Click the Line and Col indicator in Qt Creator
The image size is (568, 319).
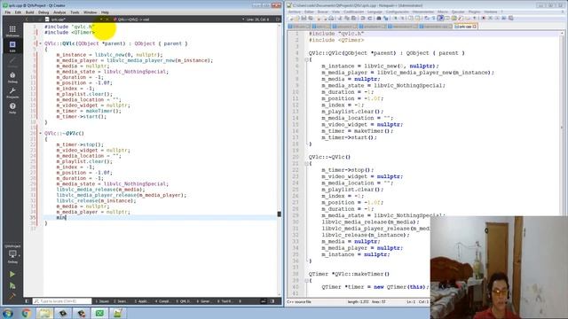pyautogui.click(x=257, y=19)
